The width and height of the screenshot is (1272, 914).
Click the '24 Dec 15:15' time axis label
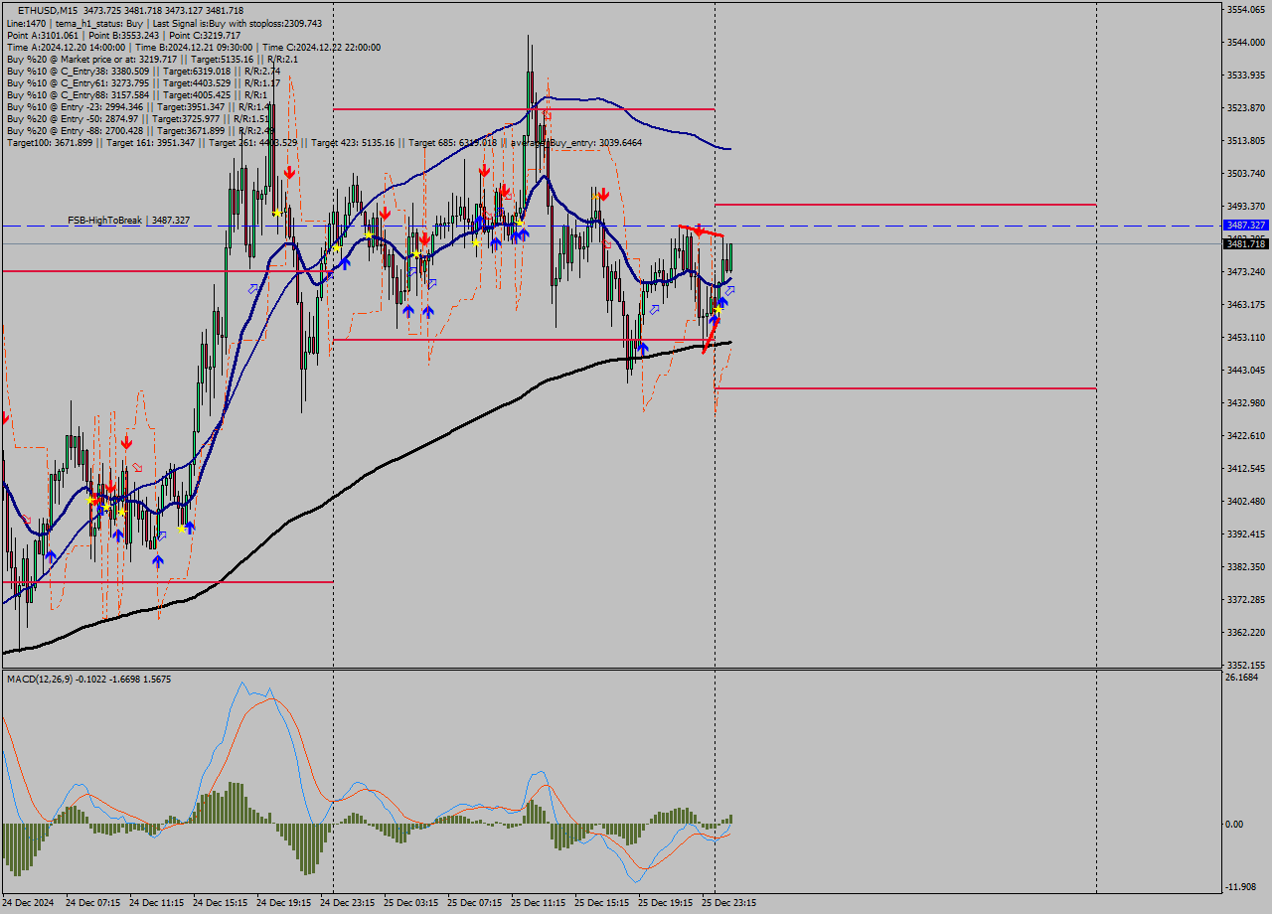tap(221, 903)
